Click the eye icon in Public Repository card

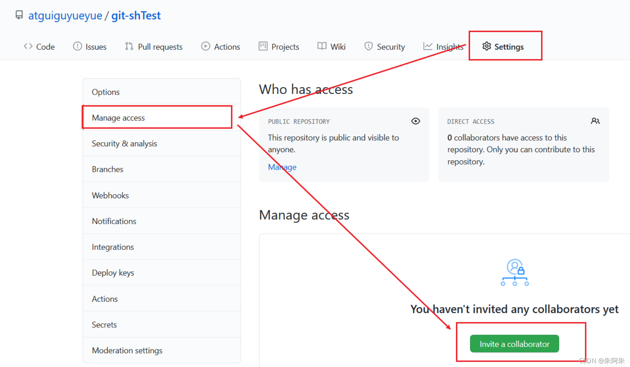pyautogui.click(x=415, y=121)
